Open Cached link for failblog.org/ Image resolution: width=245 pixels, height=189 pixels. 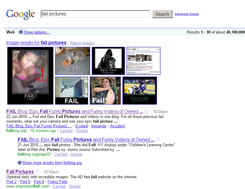click(66, 131)
